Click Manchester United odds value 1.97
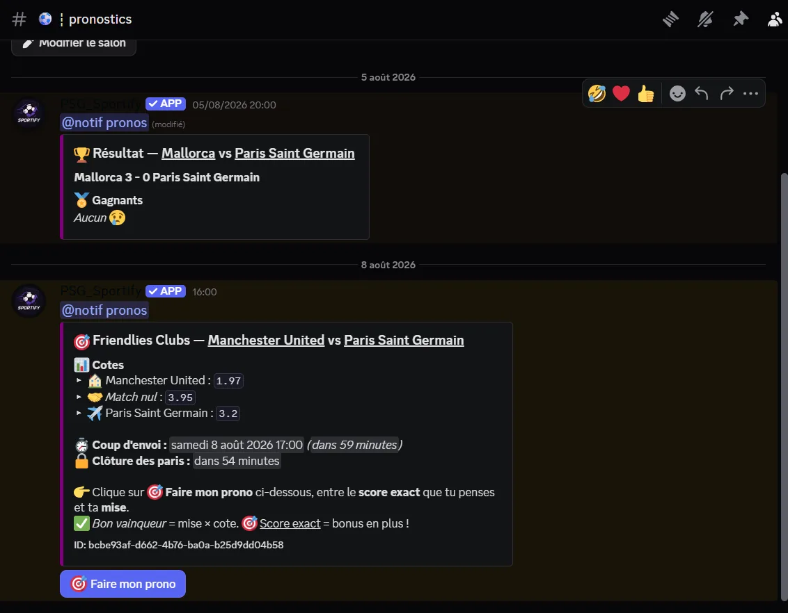 (x=228, y=381)
